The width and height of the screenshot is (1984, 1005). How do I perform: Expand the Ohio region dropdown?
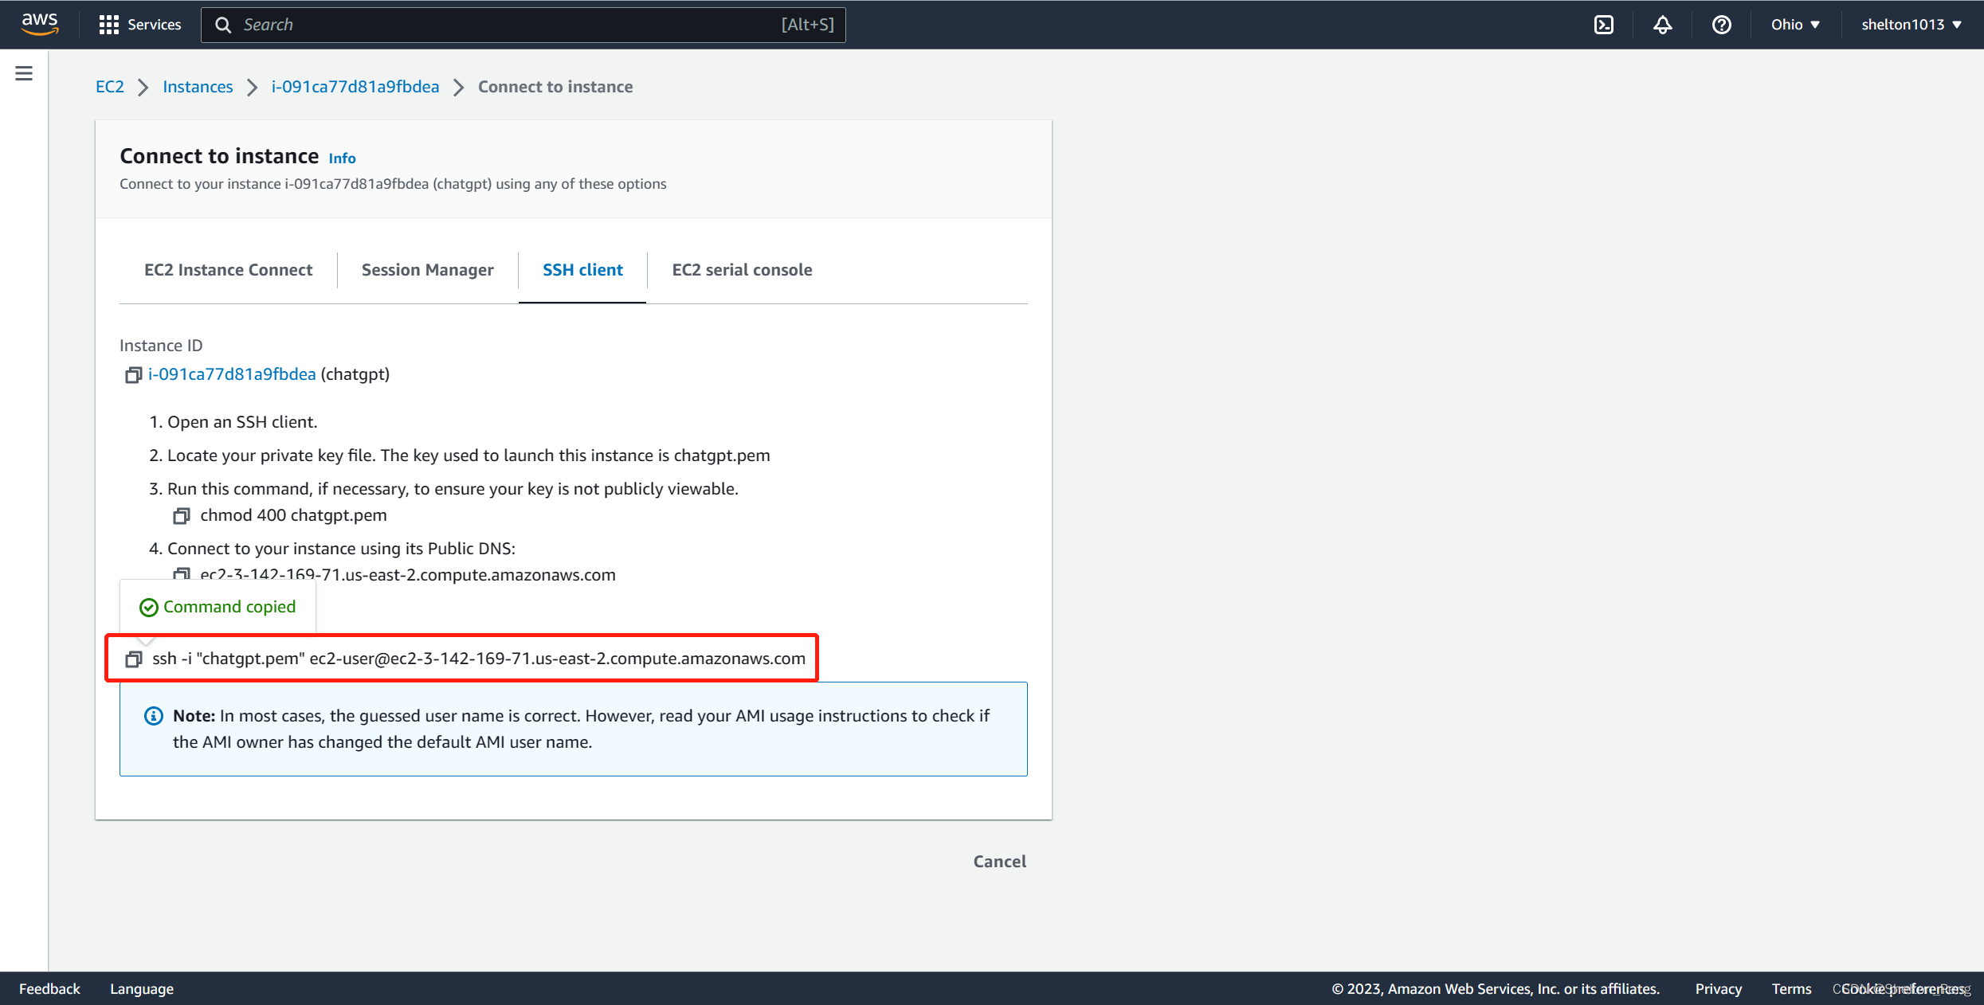click(x=1795, y=25)
